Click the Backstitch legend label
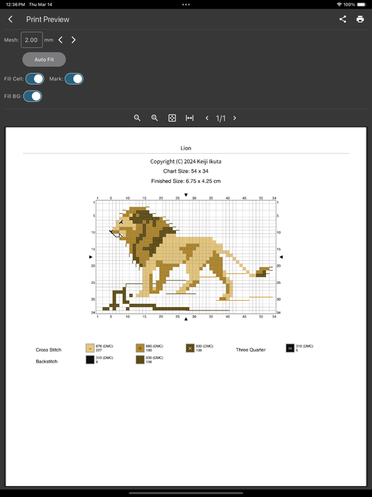Image resolution: width=372 pixels, height=497 pixels. point(46,361)
